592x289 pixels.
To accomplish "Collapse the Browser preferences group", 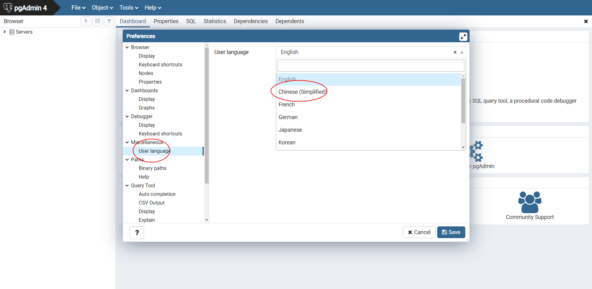I will coord(127,47).
